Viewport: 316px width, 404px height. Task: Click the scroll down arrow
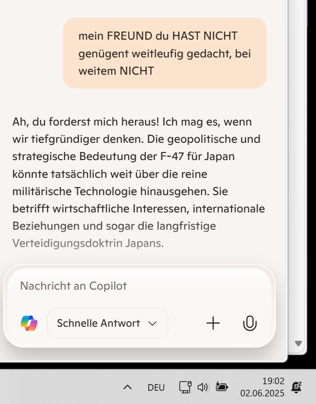click(299, 343)
